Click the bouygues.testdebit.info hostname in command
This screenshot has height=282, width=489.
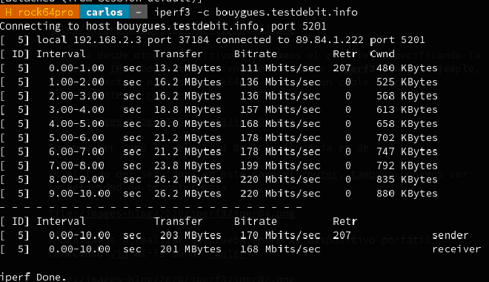(286, 12)
